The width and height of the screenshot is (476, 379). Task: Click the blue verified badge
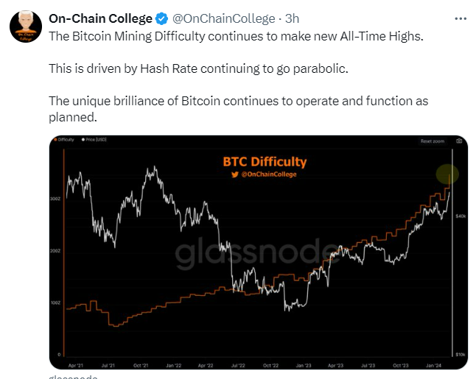click(161, 19)
